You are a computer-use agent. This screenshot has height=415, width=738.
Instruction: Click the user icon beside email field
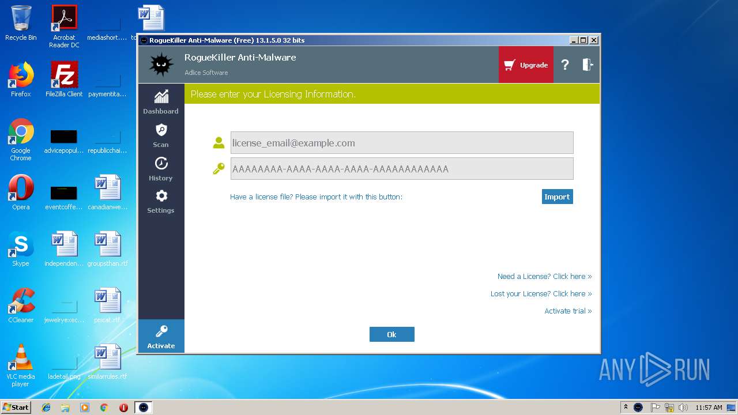click(x=219, y=143)
